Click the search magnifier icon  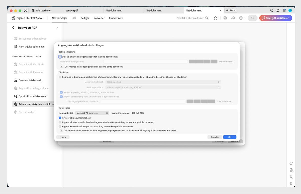click(207, 18)
